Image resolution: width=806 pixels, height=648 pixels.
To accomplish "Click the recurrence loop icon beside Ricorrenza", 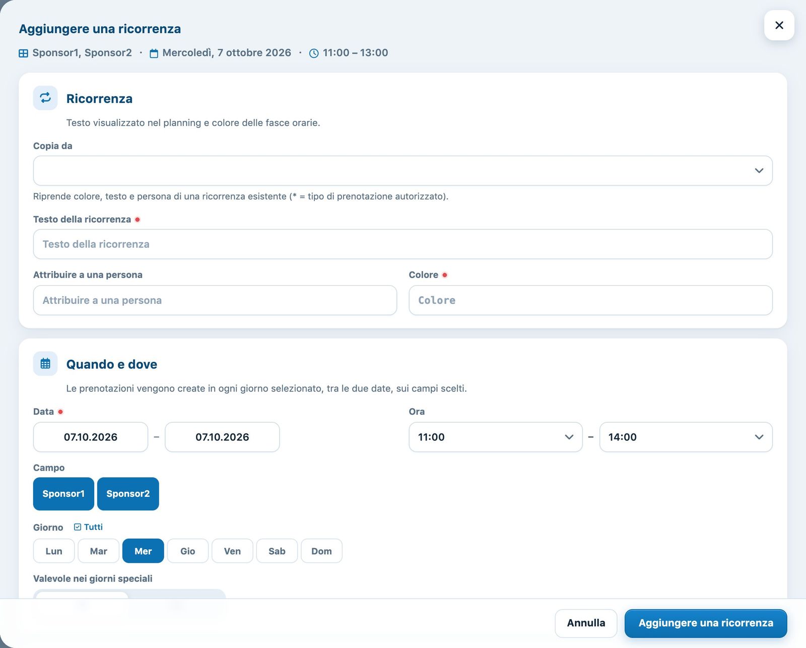I will 45,98.
